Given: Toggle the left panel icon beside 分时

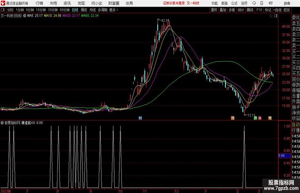Looking at the screenshot, I should click(3, 10).
